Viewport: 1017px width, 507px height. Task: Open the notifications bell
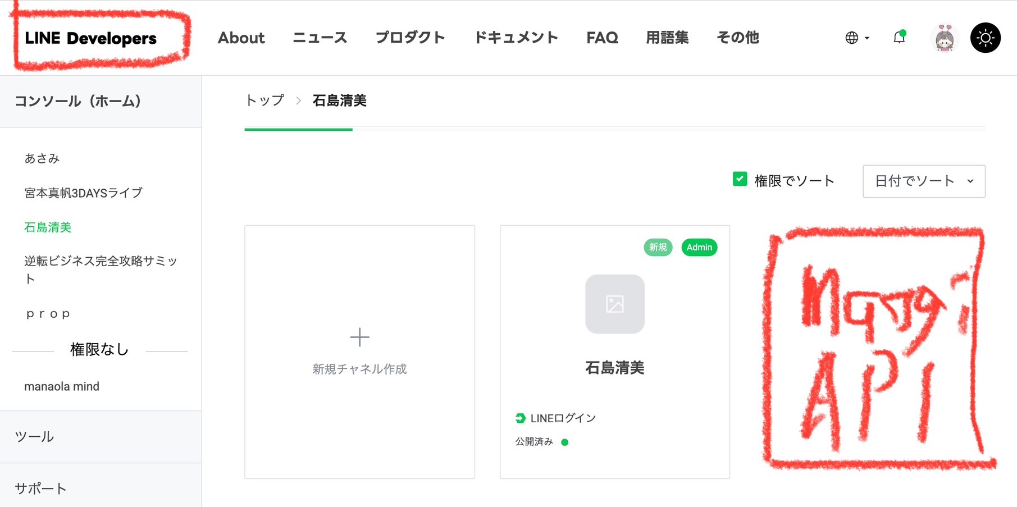[899, 37]
